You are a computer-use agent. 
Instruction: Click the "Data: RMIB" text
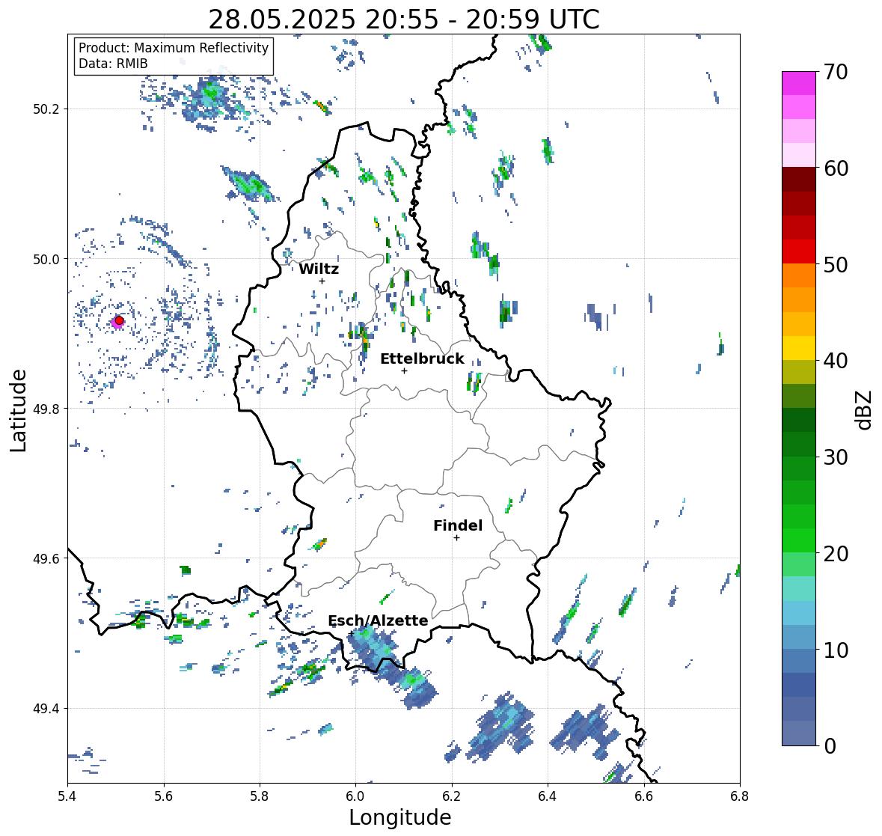tap(113, 64)
